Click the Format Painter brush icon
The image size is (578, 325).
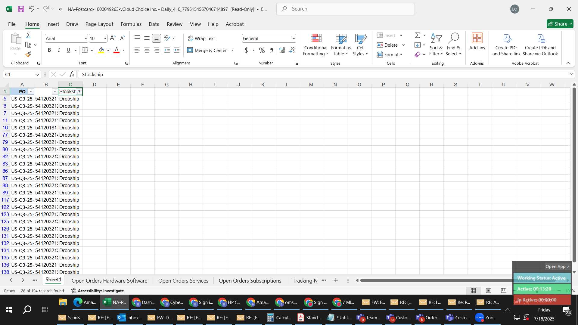[x=28, y=54]
